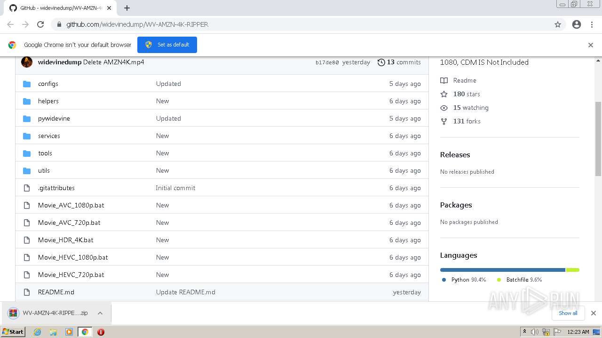View the 13 commits history
The width and height of the screenshot is (602, 338).
[399, 62]
